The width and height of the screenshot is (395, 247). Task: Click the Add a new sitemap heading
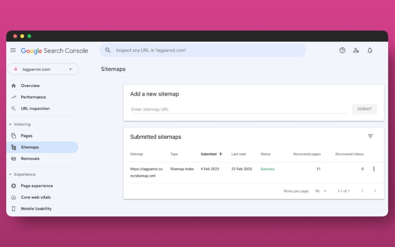155,94
